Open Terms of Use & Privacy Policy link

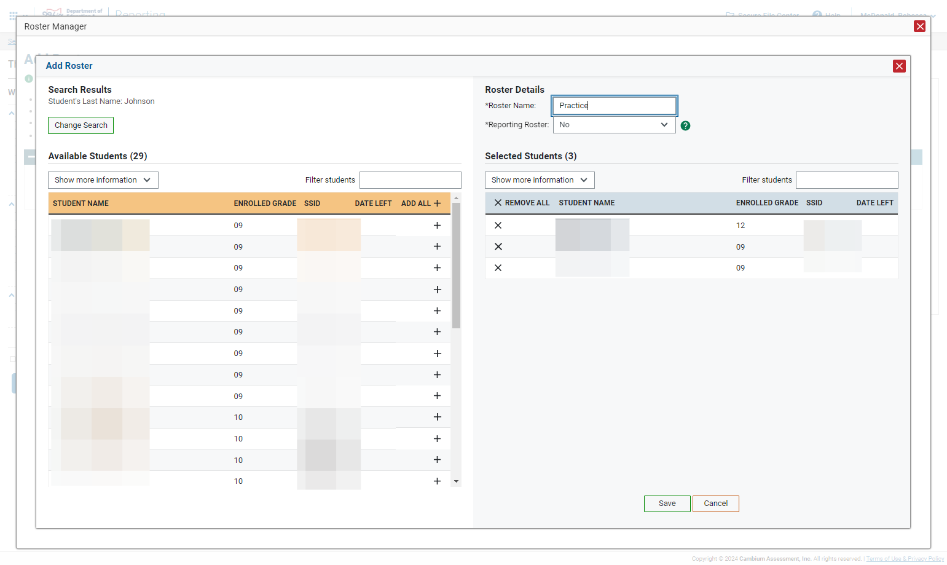[905, 559]
